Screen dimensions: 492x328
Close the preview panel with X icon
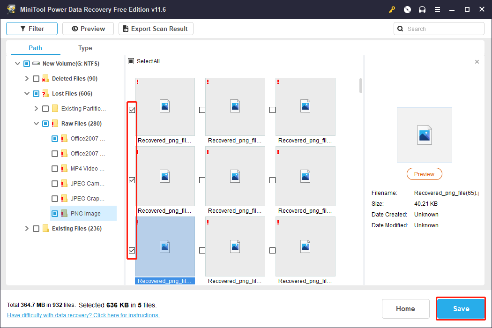[477, 62]
